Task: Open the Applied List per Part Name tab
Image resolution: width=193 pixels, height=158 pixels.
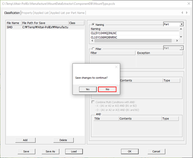Action: [x=68, y=13]
